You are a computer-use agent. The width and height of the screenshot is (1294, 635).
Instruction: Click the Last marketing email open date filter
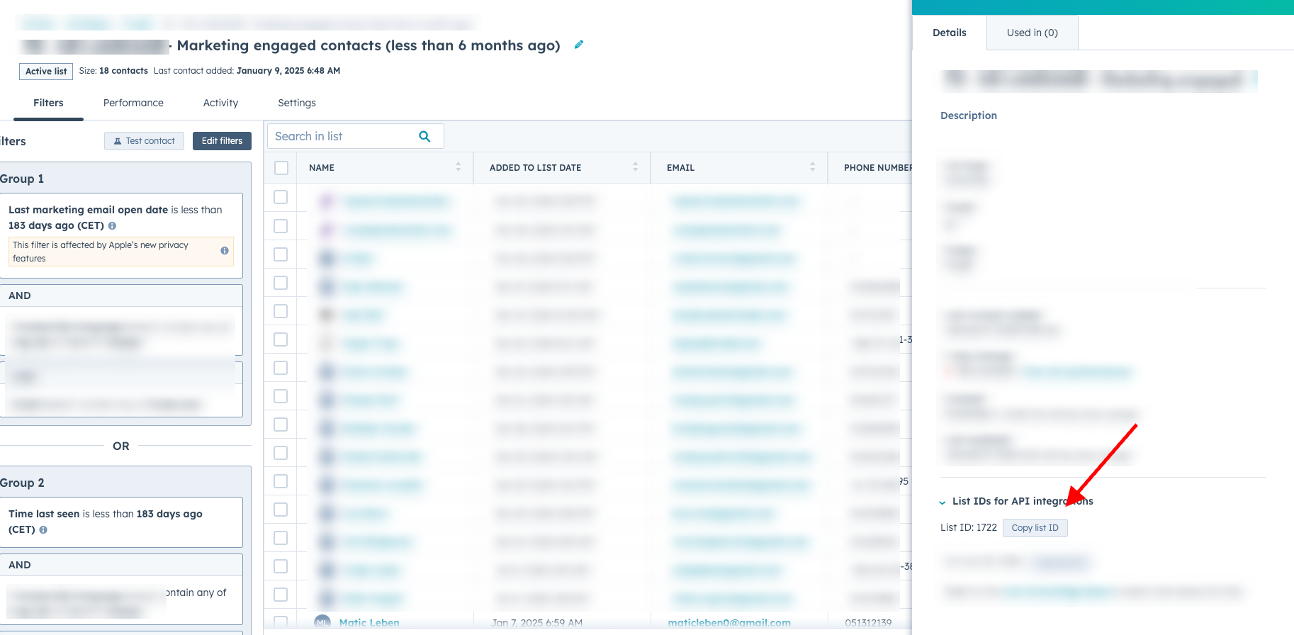click(x=122, y=235)
